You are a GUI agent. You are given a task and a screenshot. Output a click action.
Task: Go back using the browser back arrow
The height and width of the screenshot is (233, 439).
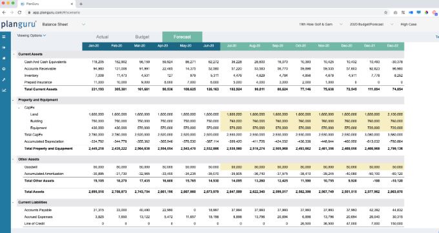click(4, 12)
